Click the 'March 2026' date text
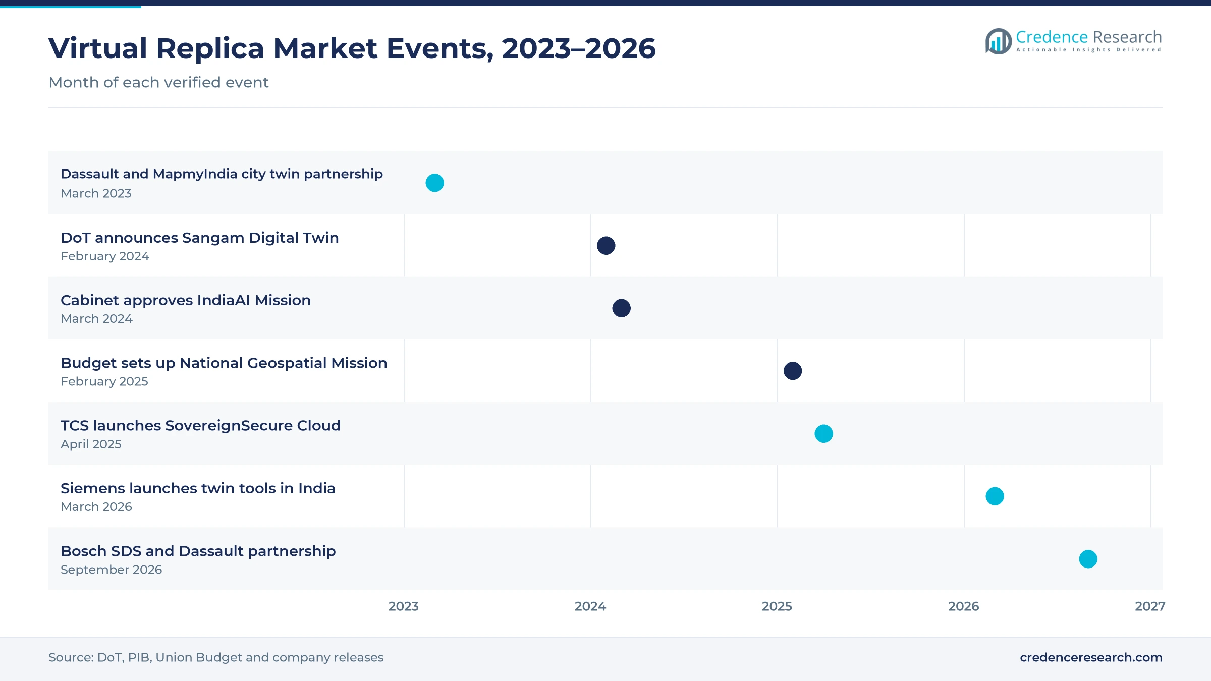 point(96,507)
